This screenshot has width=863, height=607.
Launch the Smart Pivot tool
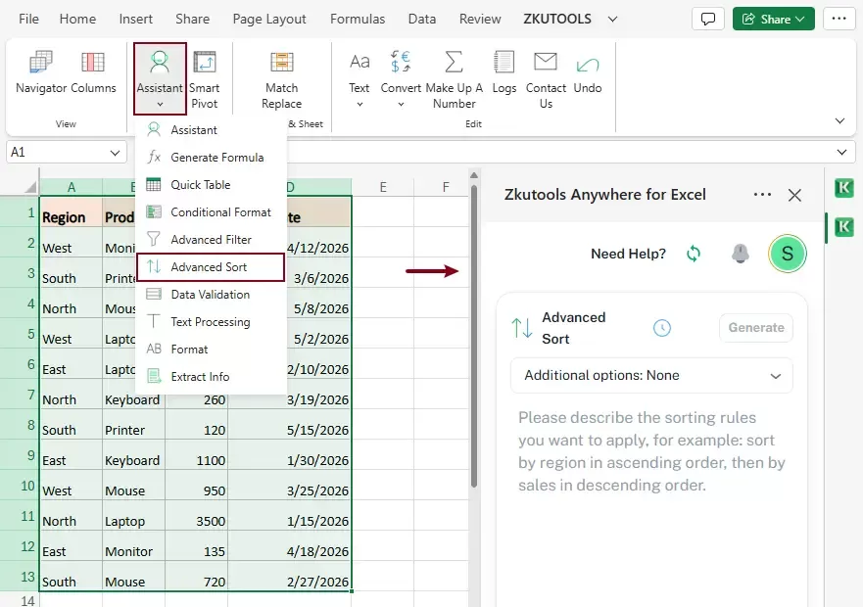[204, 78]
